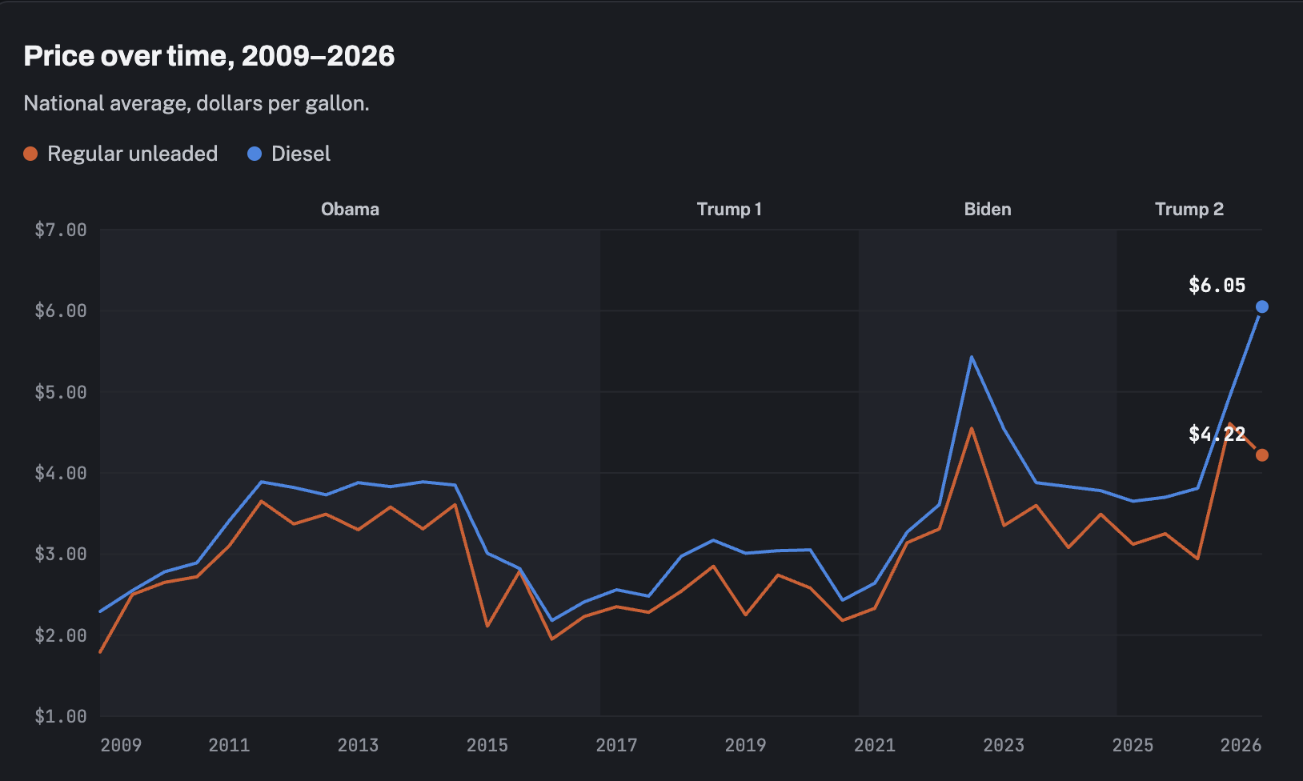Viewport: 1303px width, 781px height.
Task: Click the Biden era label
Action: click(x=988, y=209)
